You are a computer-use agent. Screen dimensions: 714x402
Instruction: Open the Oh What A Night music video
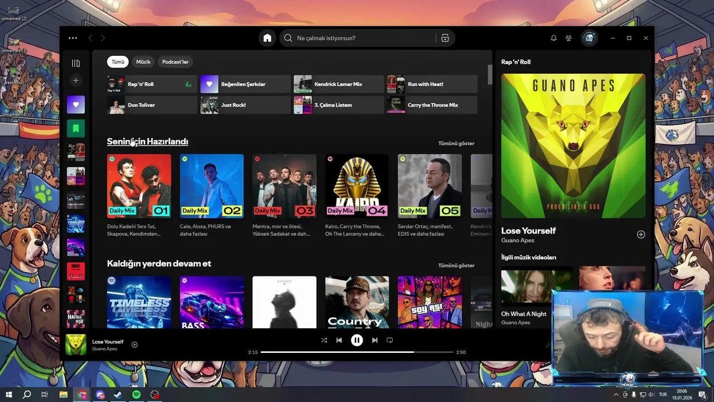[537, 296]
